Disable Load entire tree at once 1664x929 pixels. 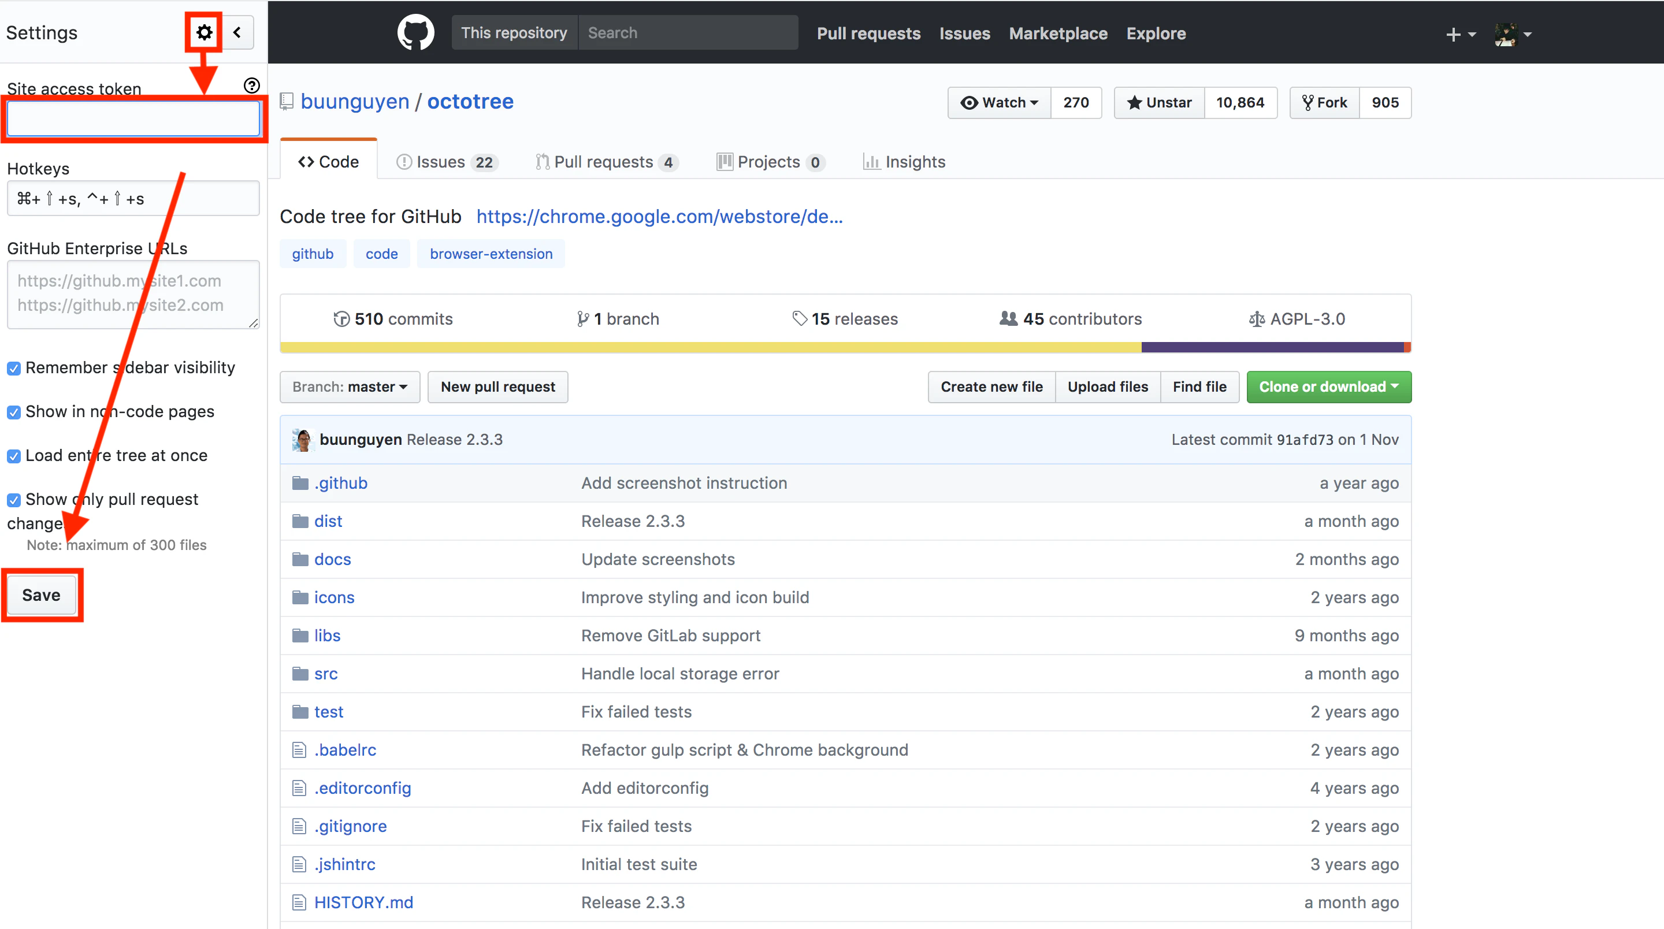pos(13,456)
